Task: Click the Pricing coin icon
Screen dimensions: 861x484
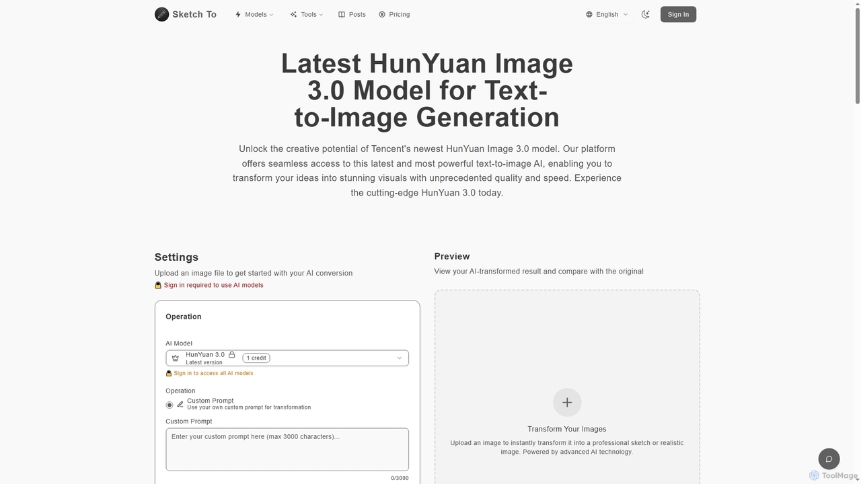Action: pyautogui.click(x=382, y=14)
